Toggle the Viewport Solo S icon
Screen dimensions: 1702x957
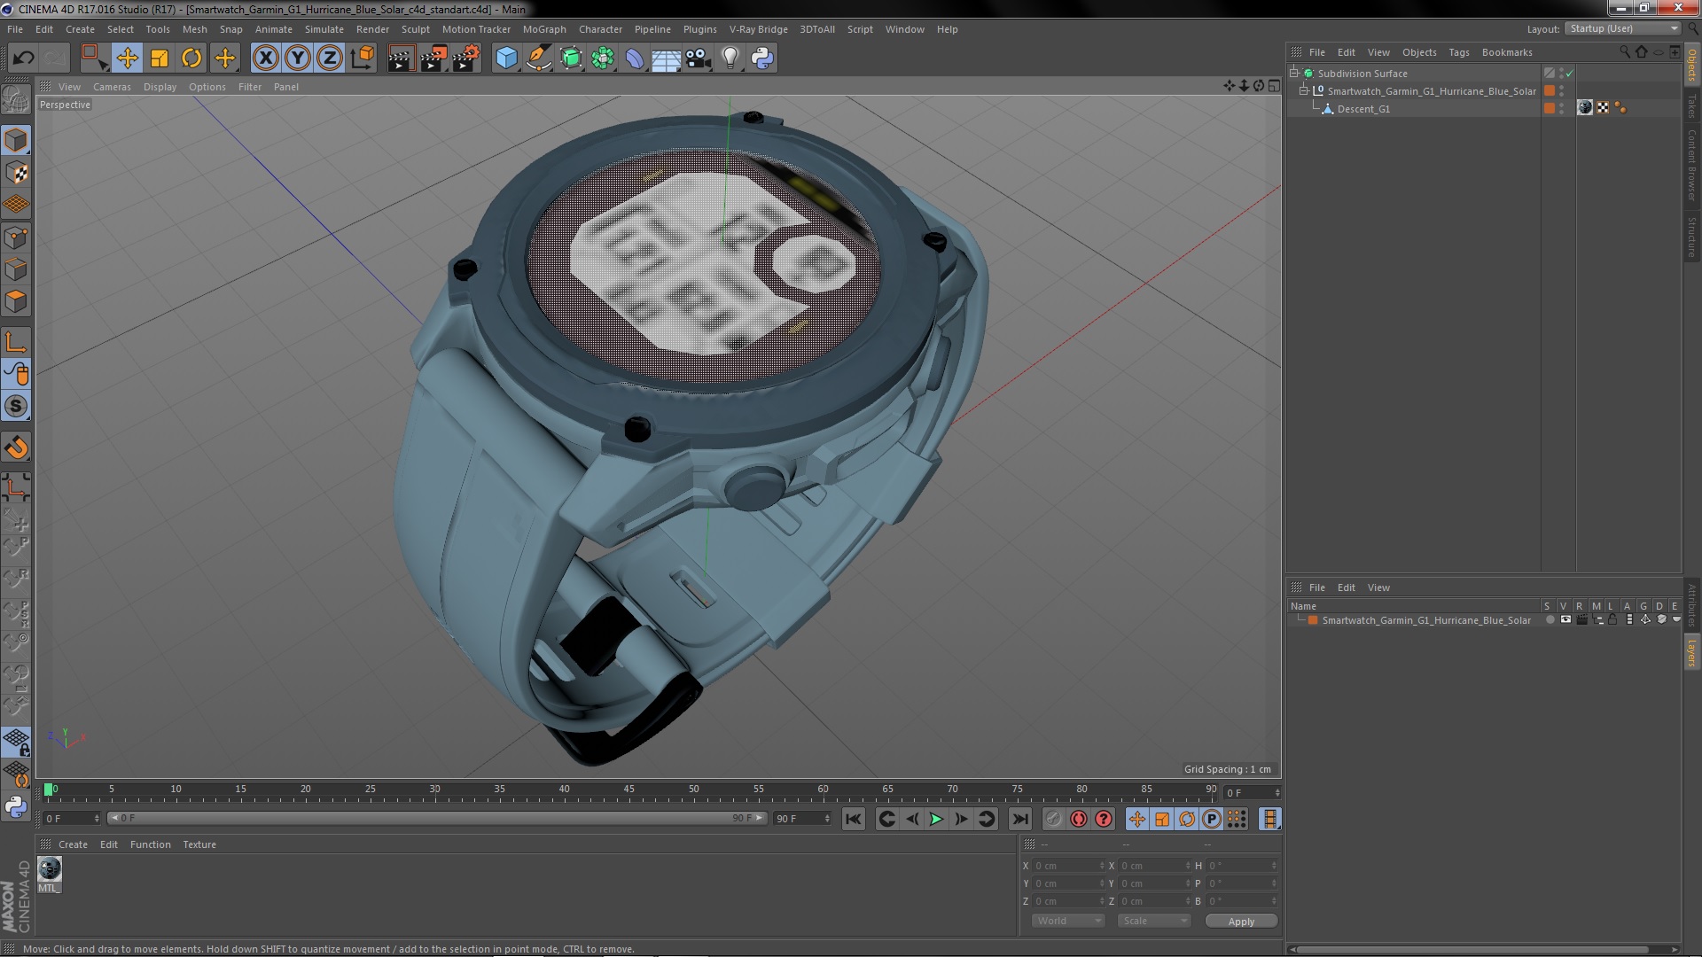(x=16, y=407)
